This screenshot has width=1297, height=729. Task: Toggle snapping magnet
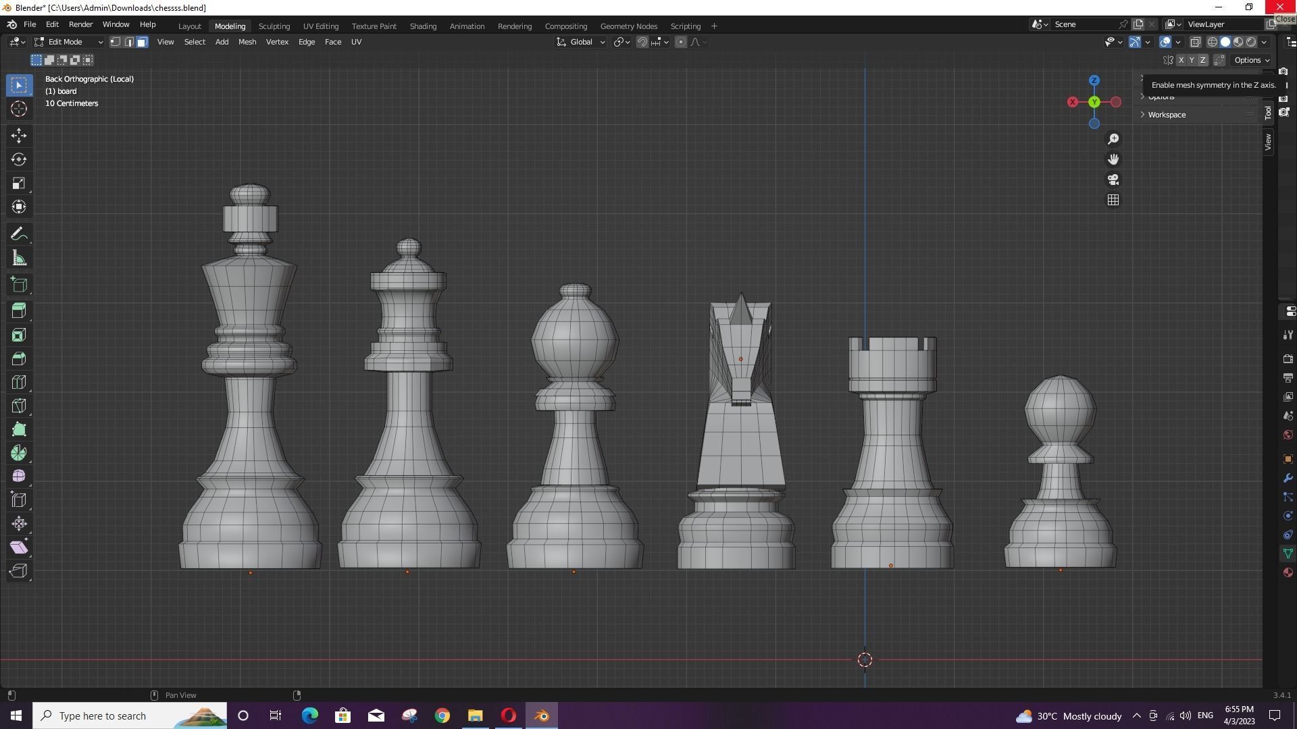(x=642, y=42)
